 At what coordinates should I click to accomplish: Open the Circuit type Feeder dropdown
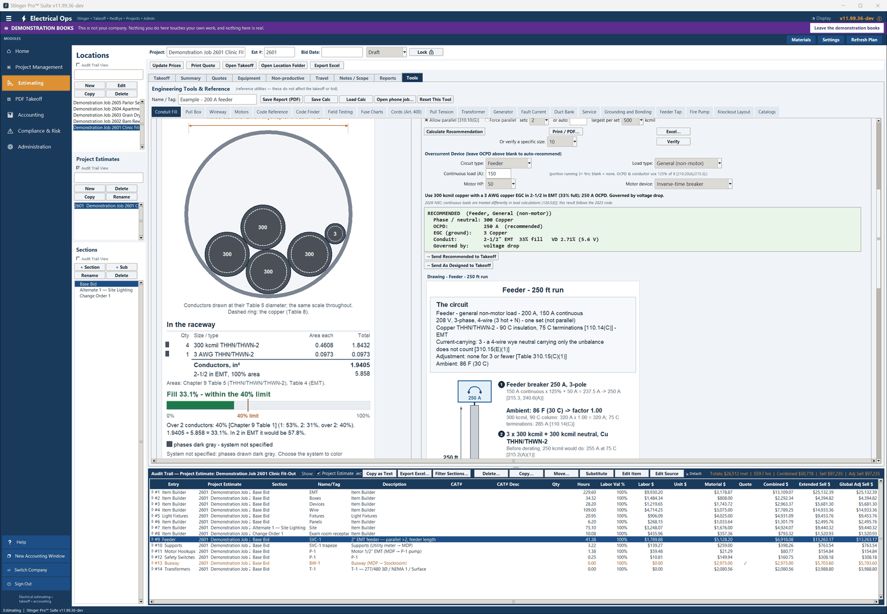click(x=529, y=163)
